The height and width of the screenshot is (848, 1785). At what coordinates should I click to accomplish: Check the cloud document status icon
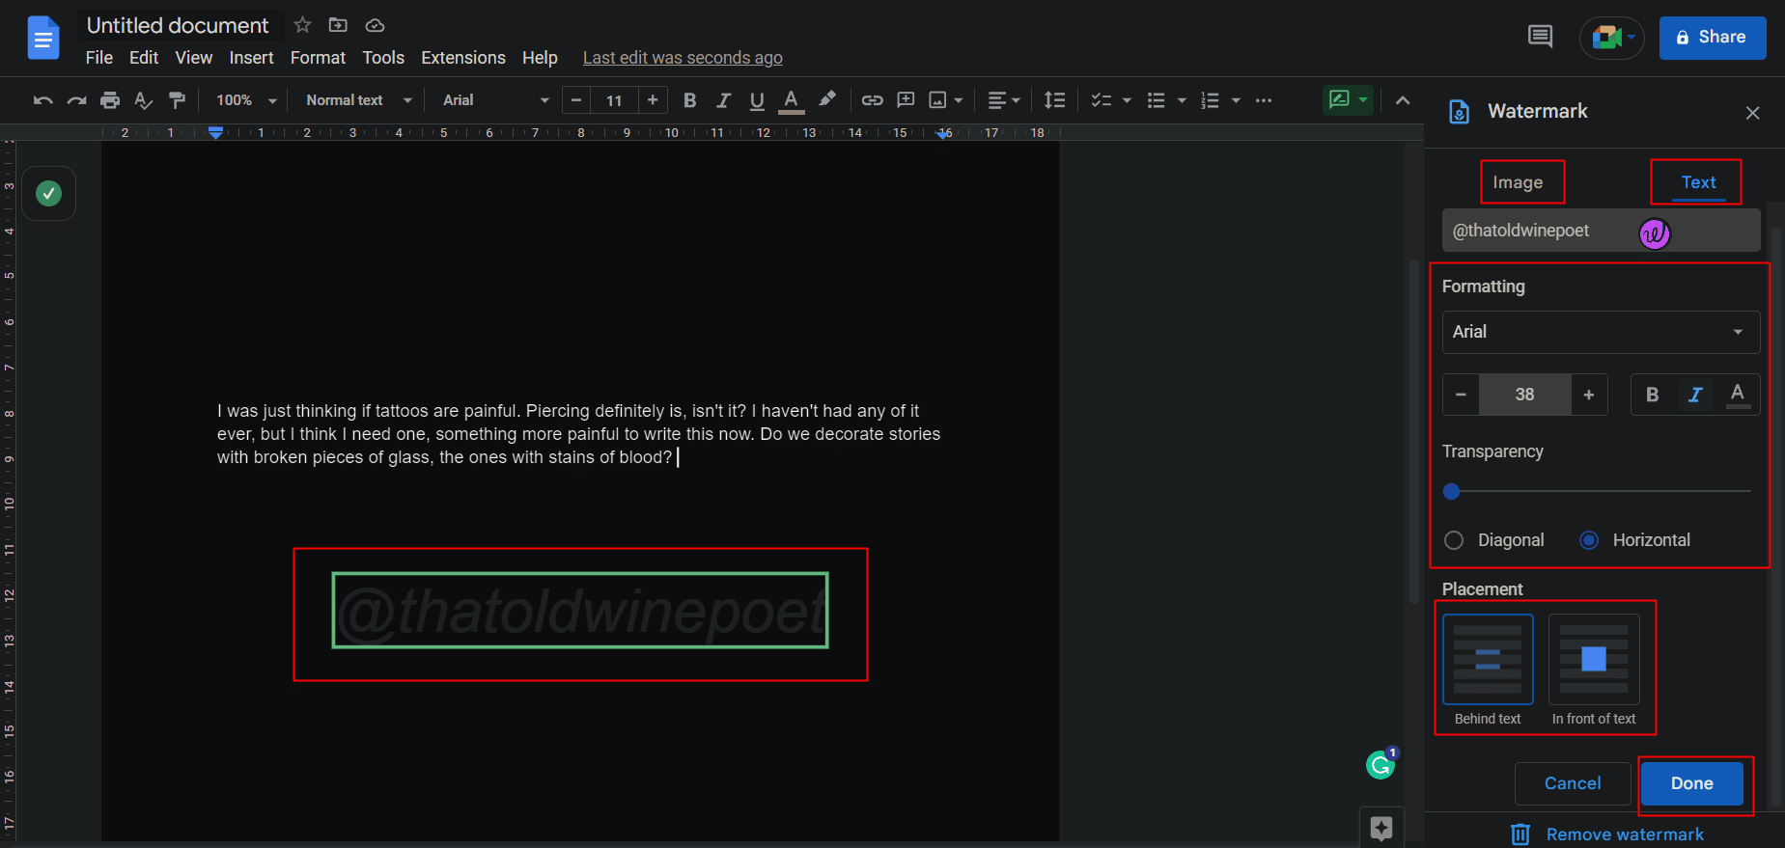point(376,25)
